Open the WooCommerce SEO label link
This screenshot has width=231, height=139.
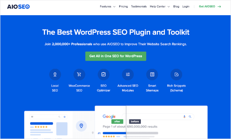[x=79, y=88]
